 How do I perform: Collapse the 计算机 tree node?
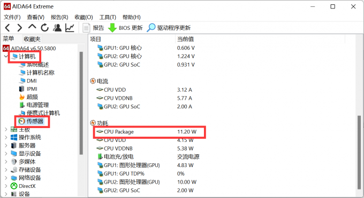tap(6, 56)
